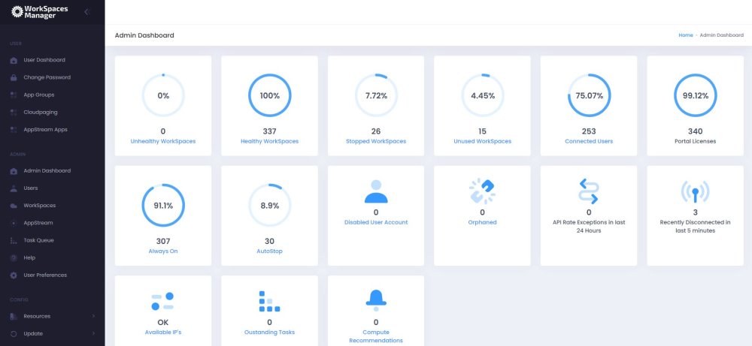The image size is (752, 346).
Task: Open the Compute Recommendations link
Action: (376, 336)
